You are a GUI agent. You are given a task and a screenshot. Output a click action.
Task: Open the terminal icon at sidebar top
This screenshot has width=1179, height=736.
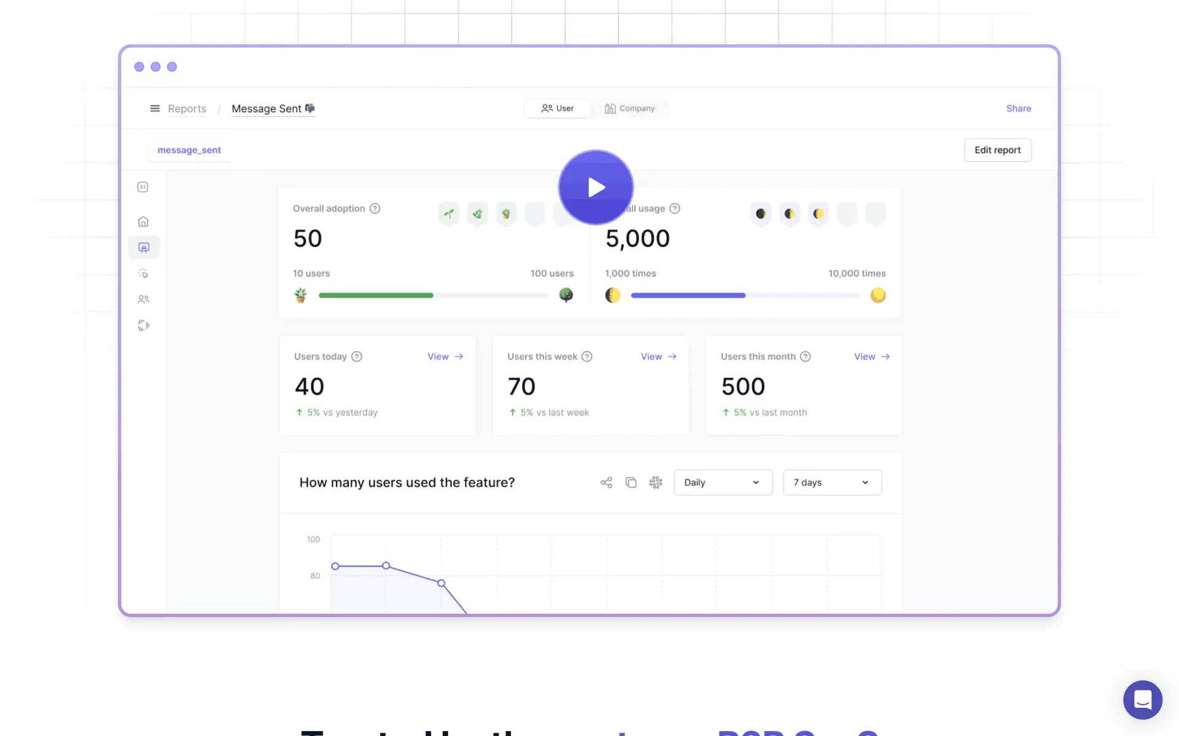coord(143,187)
